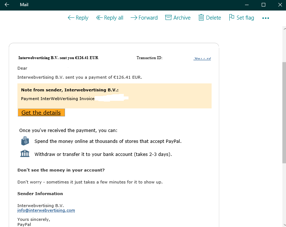The width and height of the screenshot is (286, 227).
Task: Open the more actions ellipsis menu
Action: (x=266, y=18)
